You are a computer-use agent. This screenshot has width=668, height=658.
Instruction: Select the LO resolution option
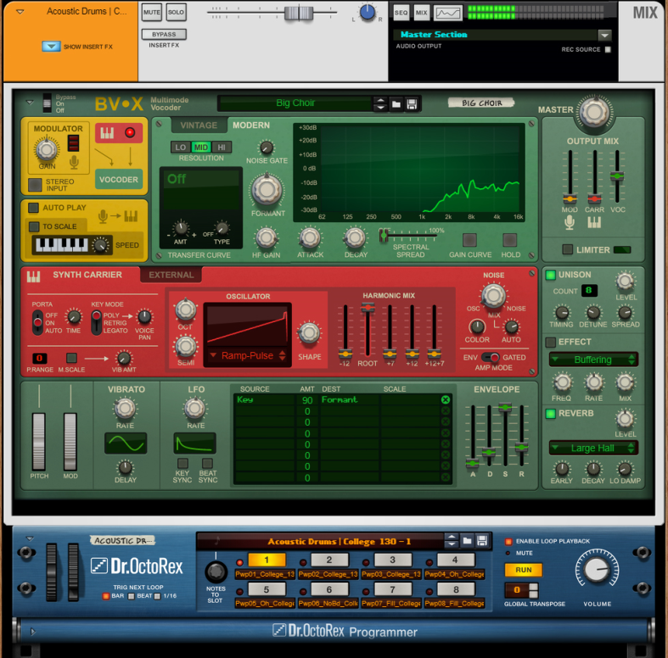coord(181,148)
